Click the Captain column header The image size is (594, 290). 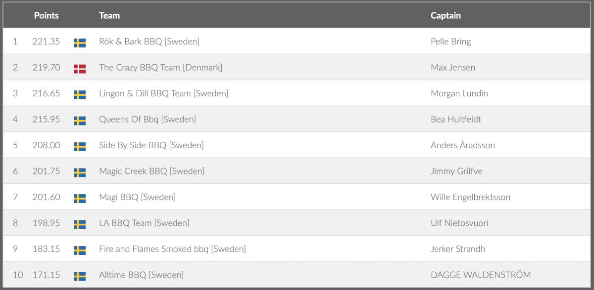click(445, 15)
